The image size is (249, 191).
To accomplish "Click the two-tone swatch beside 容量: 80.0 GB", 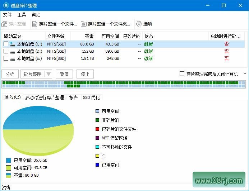I will coord(8,175).
